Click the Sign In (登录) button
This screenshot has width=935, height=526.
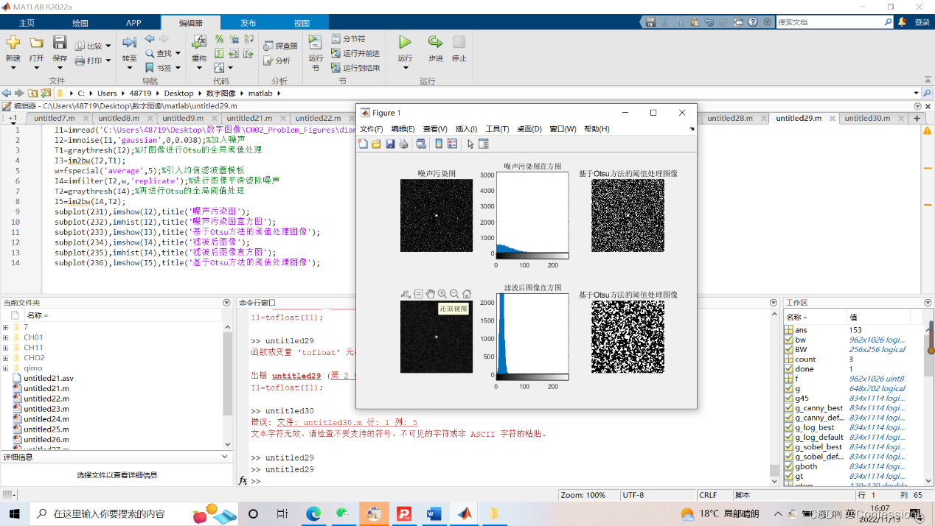[x=922, y=22]
